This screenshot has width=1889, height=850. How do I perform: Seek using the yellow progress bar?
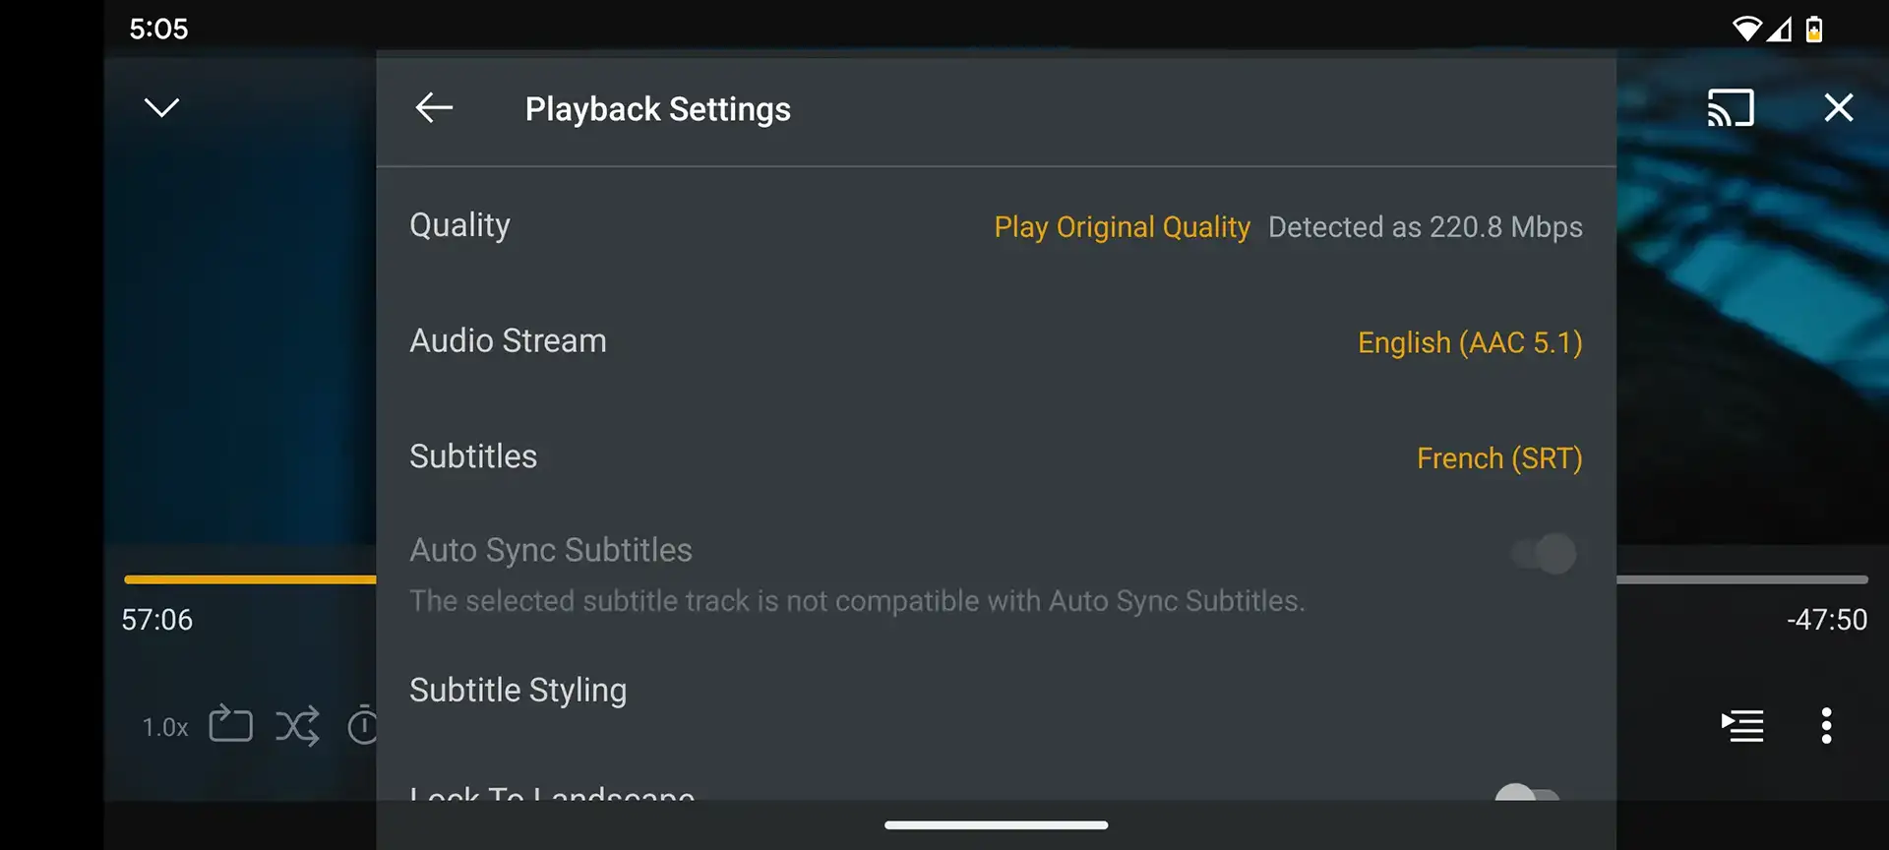(250, 578)
